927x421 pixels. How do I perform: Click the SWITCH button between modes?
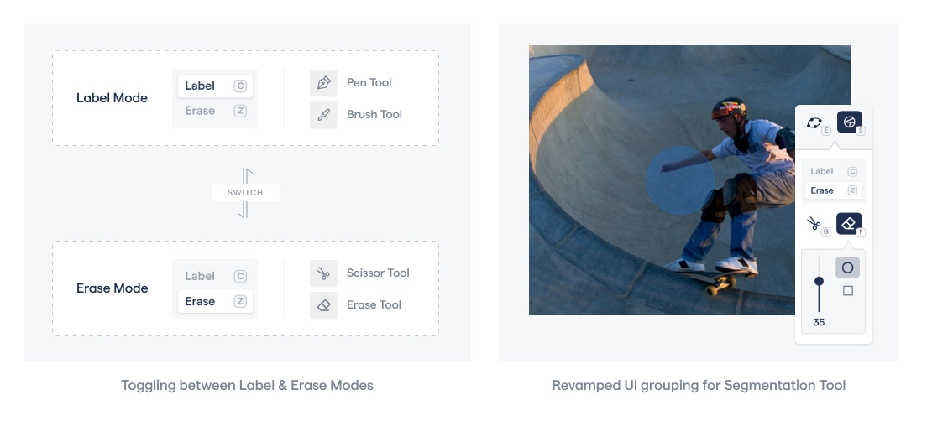[245, 193]
